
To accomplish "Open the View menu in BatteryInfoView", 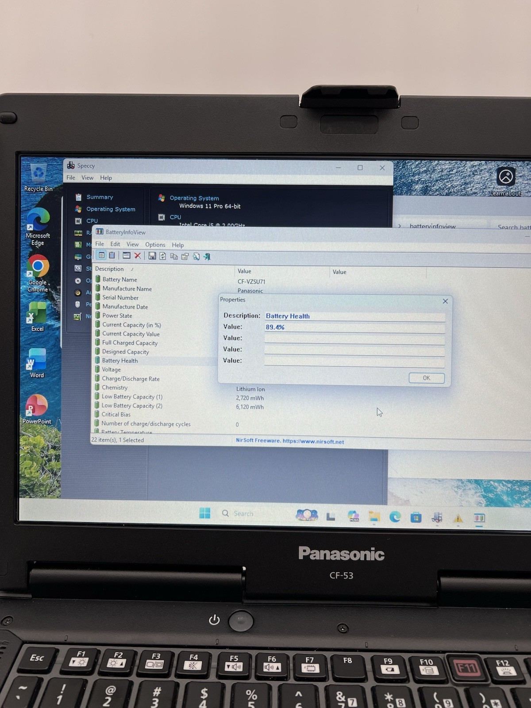I will (x=132, y=244).
